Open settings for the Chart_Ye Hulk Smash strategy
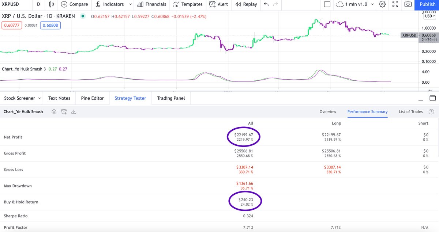The width and height of the screenshot is (439, 232). click(54, 111)
